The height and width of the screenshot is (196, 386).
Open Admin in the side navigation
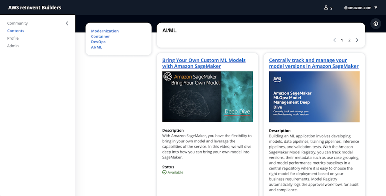coord(13,46)
